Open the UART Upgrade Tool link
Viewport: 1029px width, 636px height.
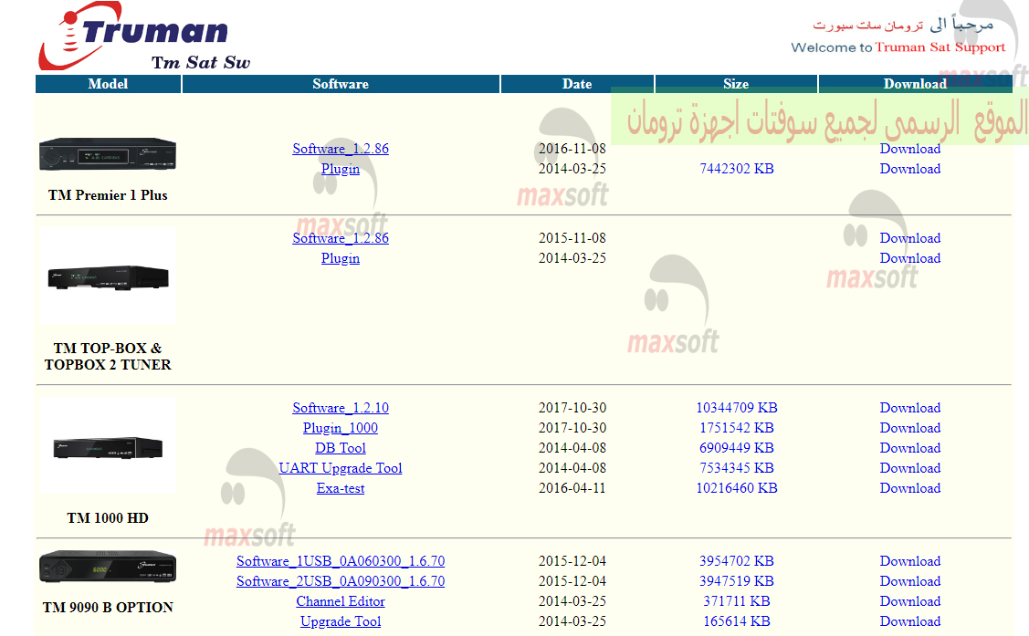tap(341, 468)
